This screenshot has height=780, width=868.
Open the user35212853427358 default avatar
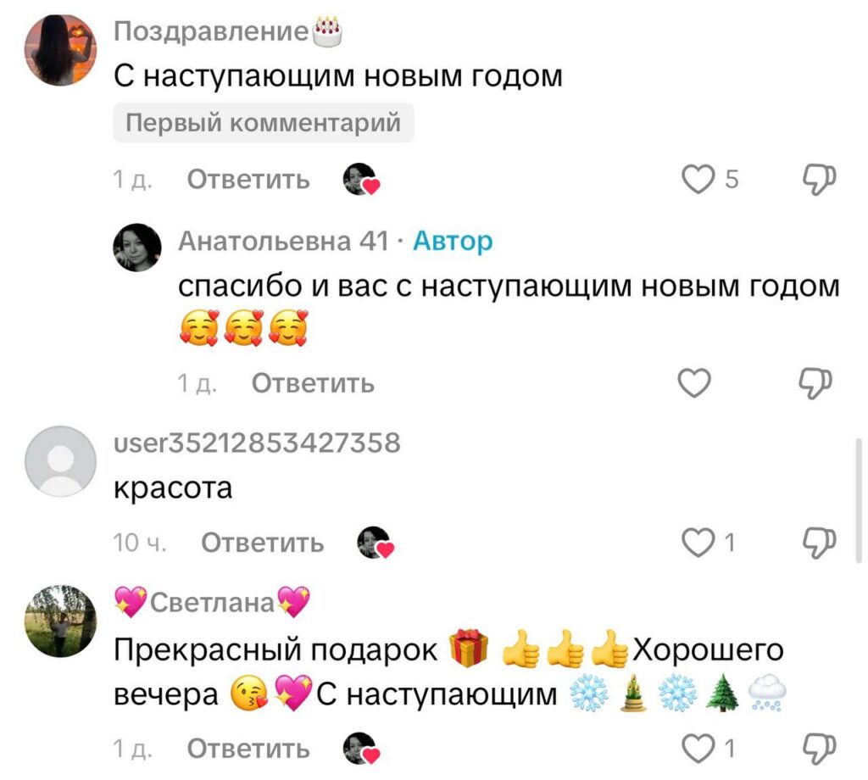tap(61, 461)
